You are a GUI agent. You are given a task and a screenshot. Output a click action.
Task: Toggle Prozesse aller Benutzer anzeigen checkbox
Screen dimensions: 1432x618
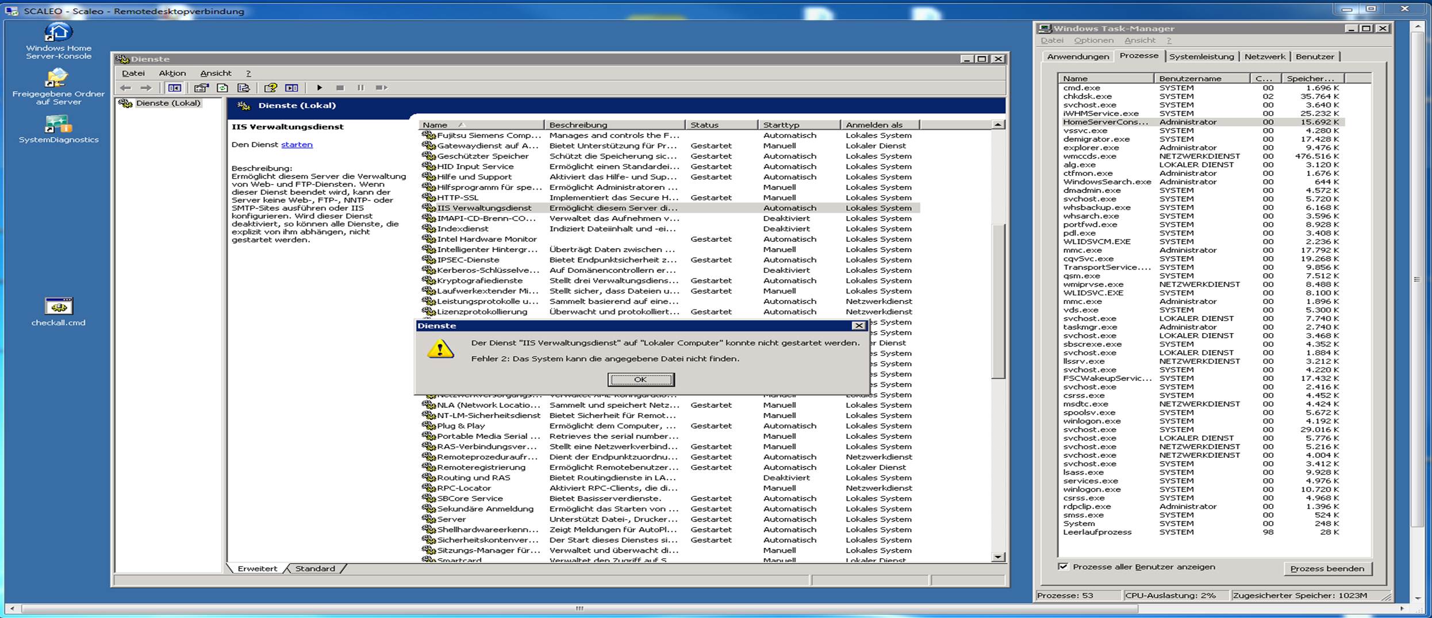pos(1063,567)
